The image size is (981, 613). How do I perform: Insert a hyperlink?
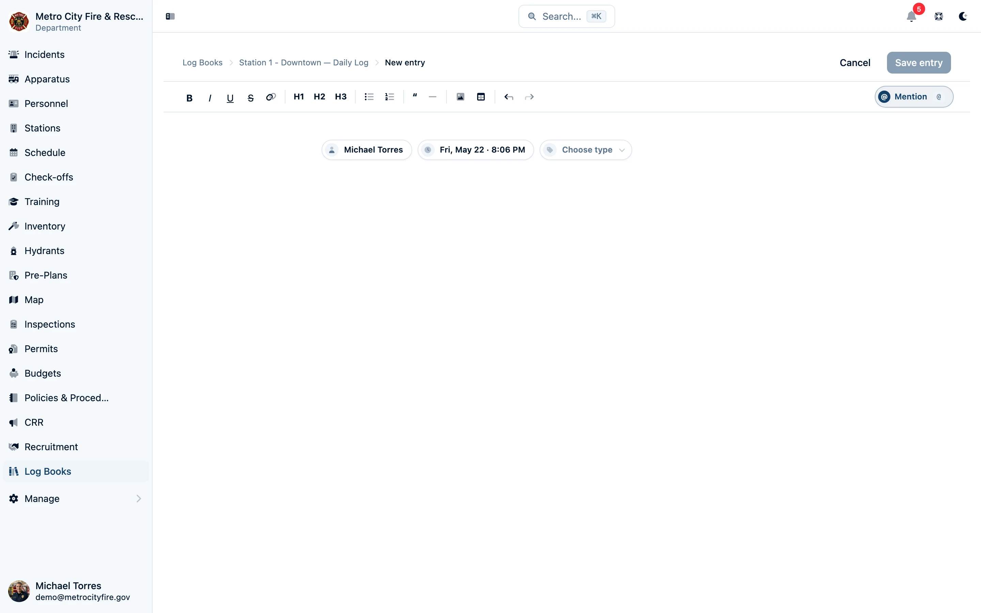[x=271, y=97]
